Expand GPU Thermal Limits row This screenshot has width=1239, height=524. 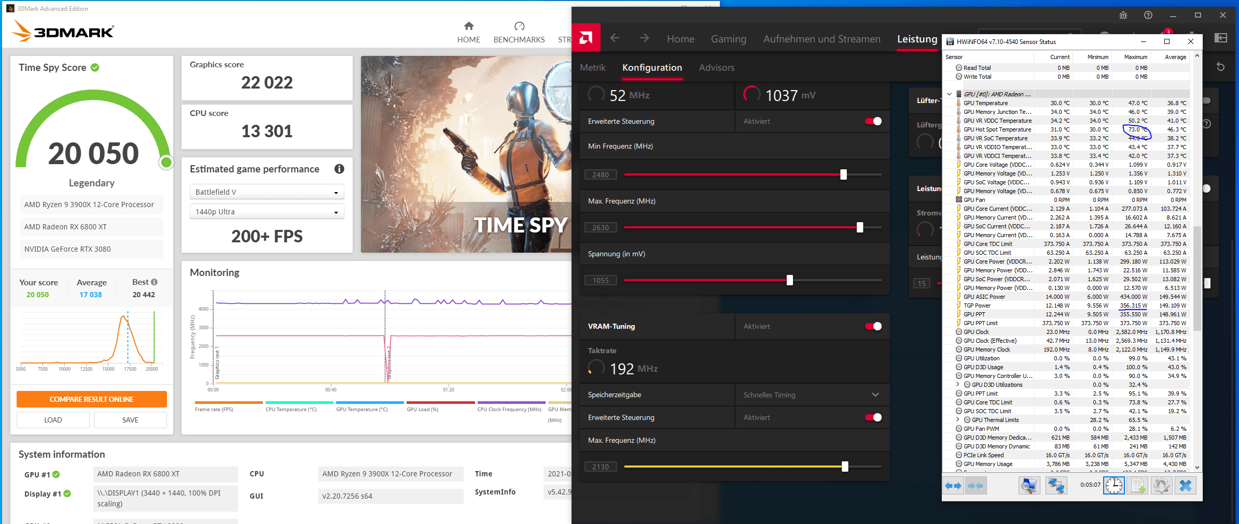click(958, 420)
